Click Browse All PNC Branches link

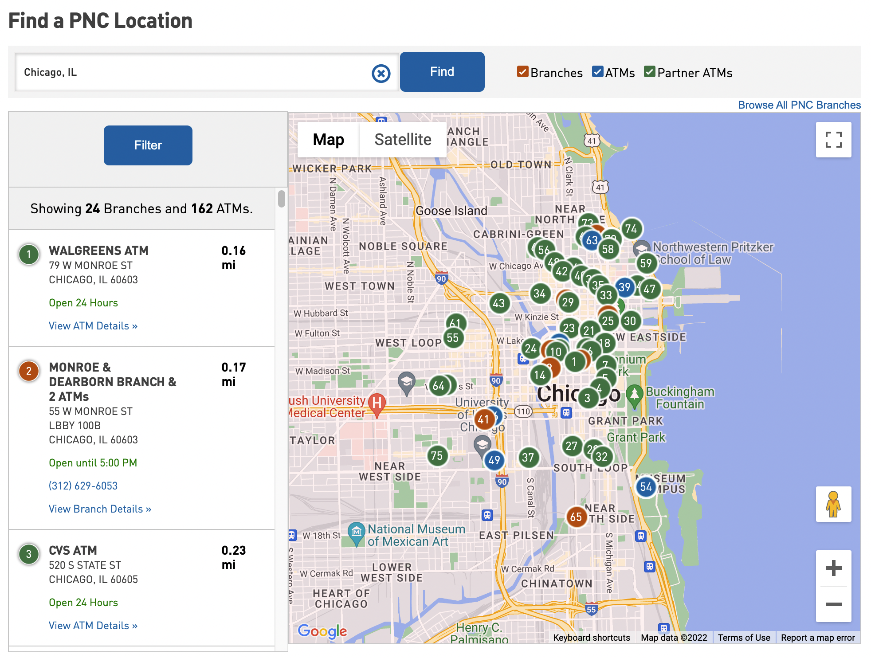799,105
